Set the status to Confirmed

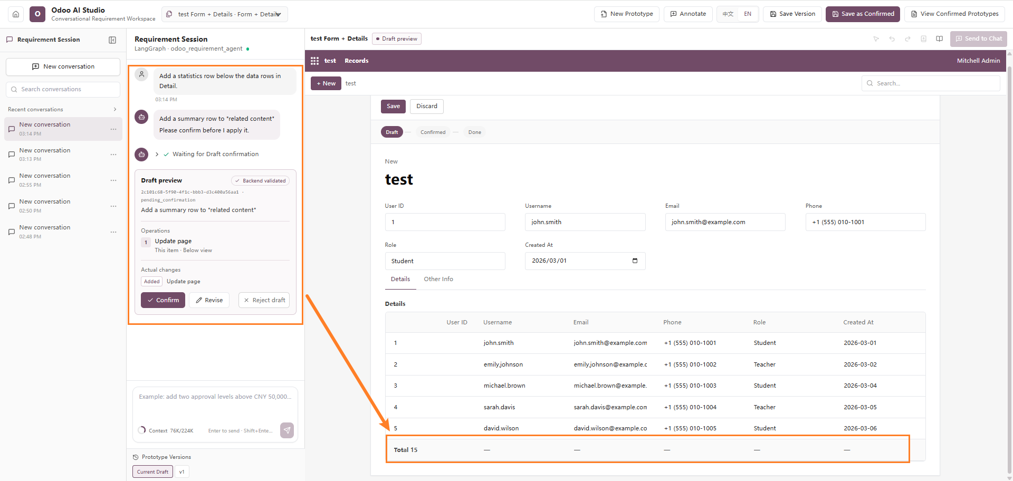[433, 132]
